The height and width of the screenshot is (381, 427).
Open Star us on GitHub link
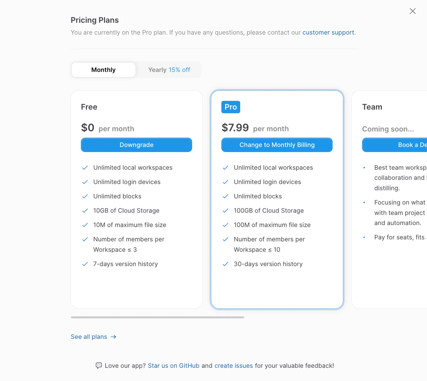173,366
